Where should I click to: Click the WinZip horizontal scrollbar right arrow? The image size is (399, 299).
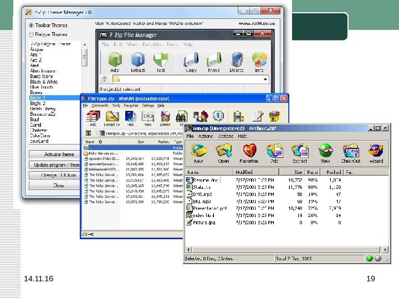385,250
